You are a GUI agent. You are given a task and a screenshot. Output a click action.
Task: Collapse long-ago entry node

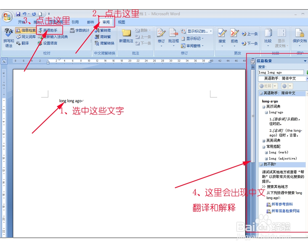click(266, 112)
